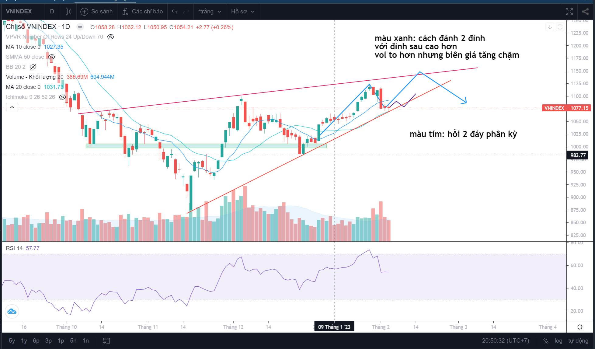Select the Ichimoku 9 26 52 26 label
The height and width of the screenshot is (349, 595).
point(30,97)
